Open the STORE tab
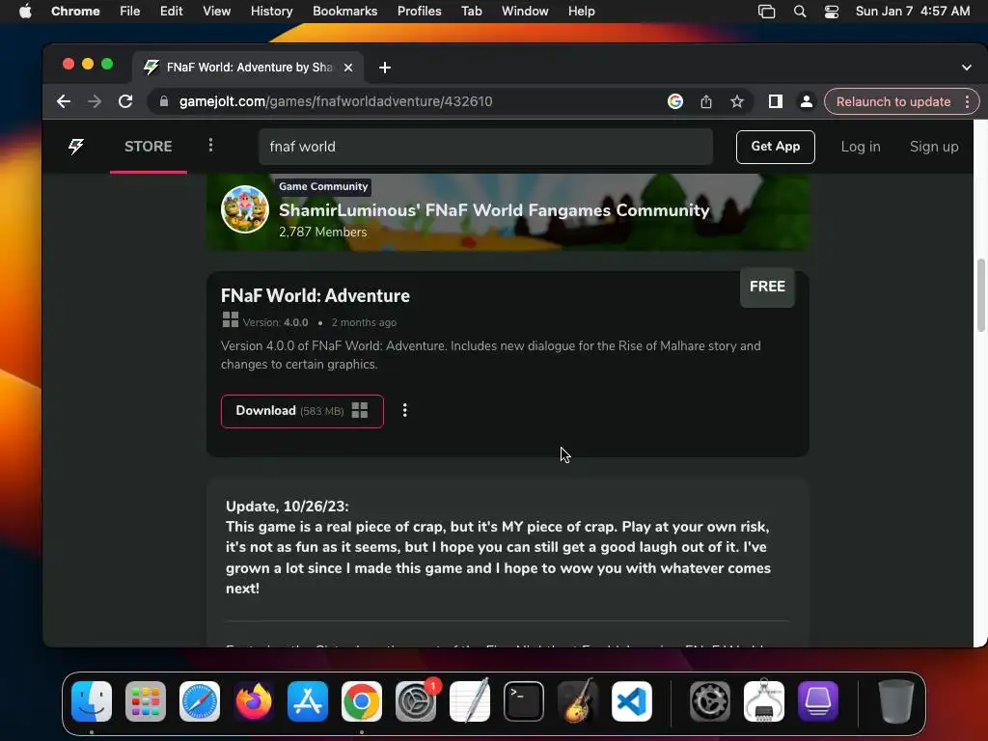Screen dimensions: 988x741 [x=148, y=147]
